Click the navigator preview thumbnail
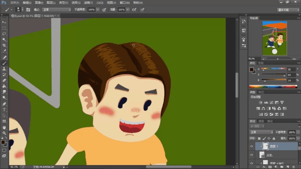 tap(274, 38)
